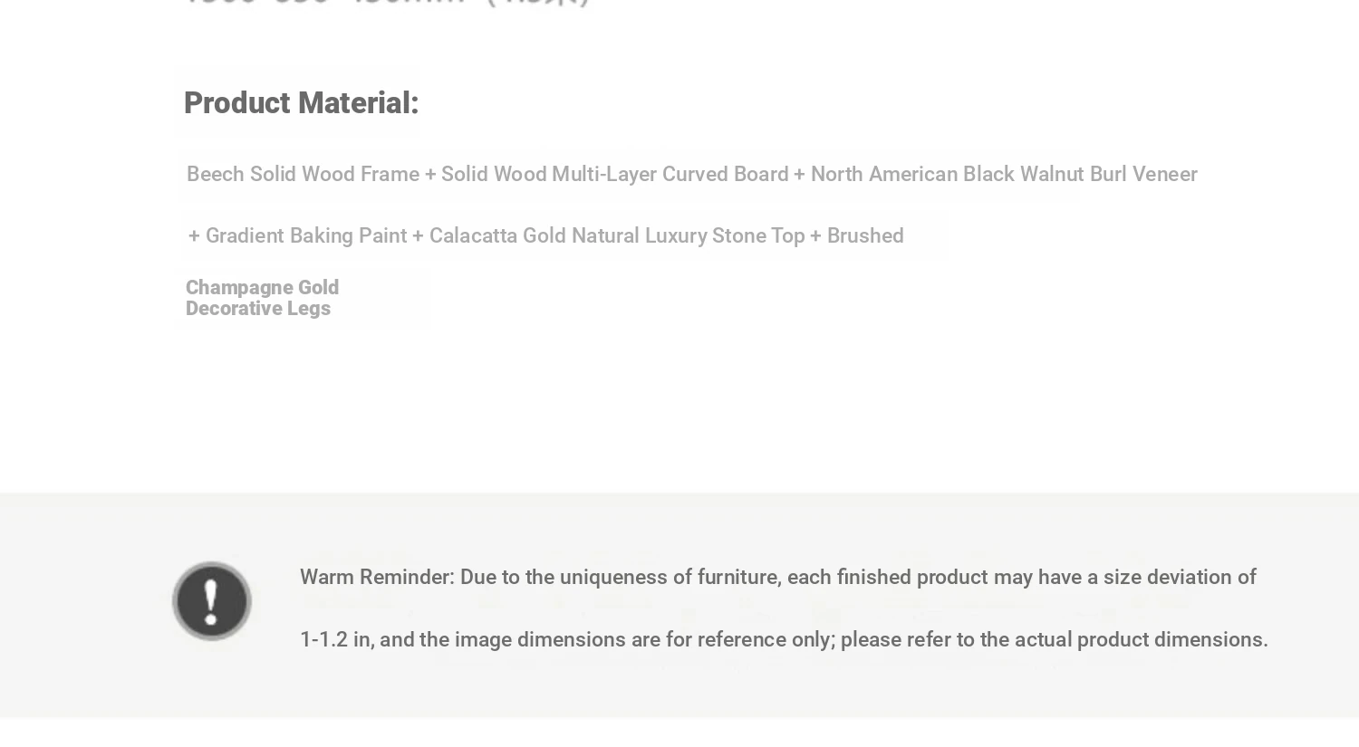
Task: Click the exclamation mark warning icon
Action: (212, 600)
